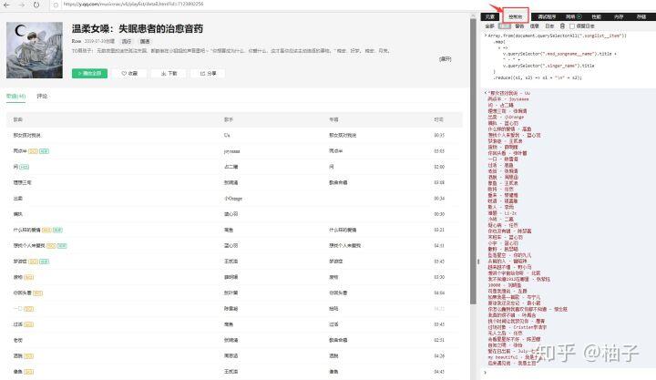Click SQ badge in the 04:43 row
This screenshot has width=656, height=380.
pyautogui.click(x=29, y=372)
